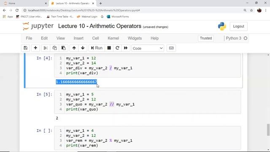
Task: Click the Jupyter logo
Action: coord(38,26)
